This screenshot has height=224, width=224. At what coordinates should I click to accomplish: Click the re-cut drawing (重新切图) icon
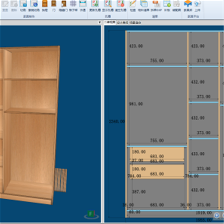point(34,5)
